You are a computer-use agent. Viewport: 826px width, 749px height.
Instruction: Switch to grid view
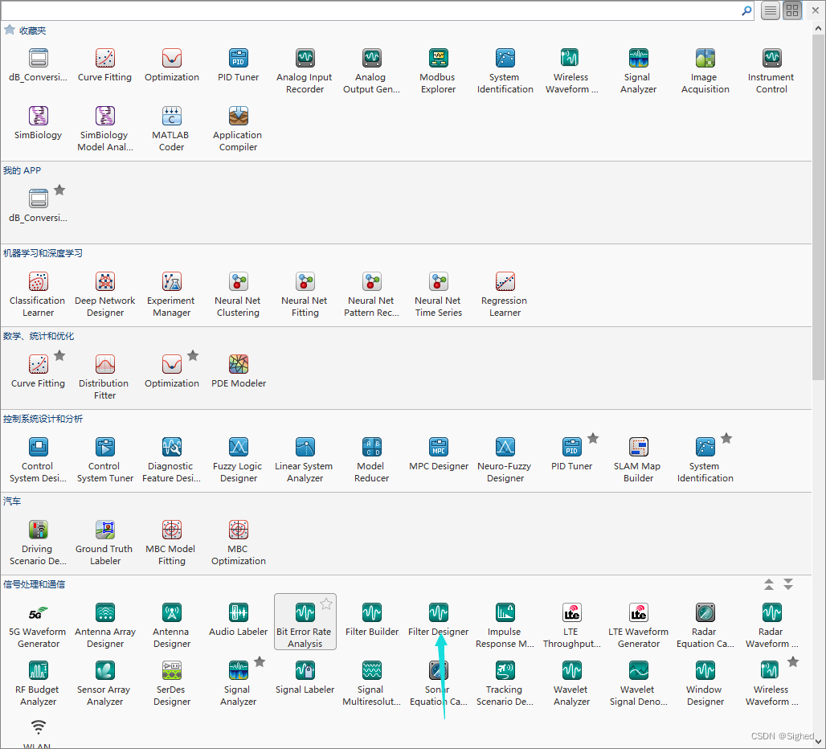[791, 10]
